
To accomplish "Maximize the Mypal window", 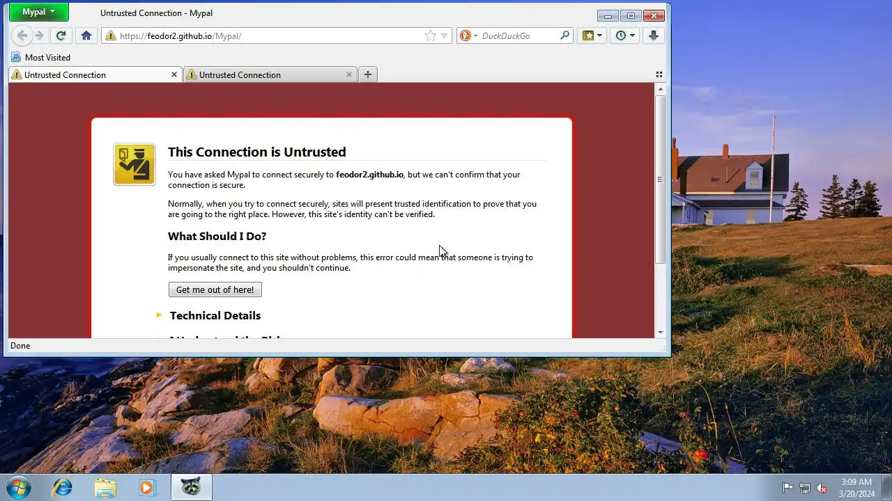I will click(x=631, y=15).
